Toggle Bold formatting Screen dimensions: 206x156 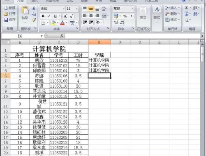[x=43, y=16]
